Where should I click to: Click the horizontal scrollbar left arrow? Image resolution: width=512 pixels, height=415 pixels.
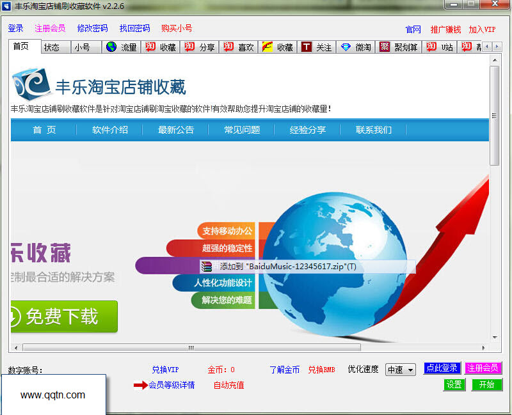click(16, 348)
